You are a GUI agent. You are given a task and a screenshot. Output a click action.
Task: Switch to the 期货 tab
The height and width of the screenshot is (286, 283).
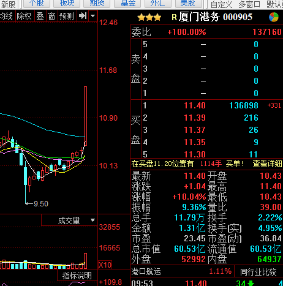[97, 4]
